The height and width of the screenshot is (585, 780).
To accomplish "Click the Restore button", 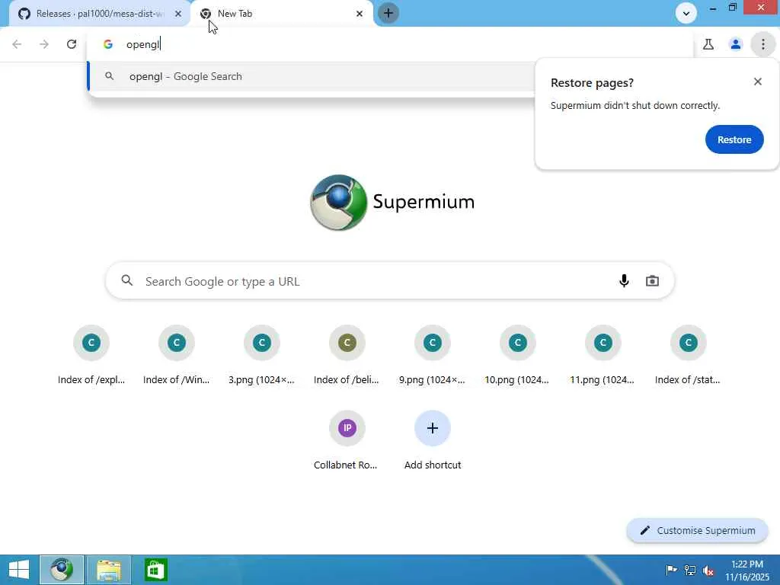I will [x=734, y=140].
